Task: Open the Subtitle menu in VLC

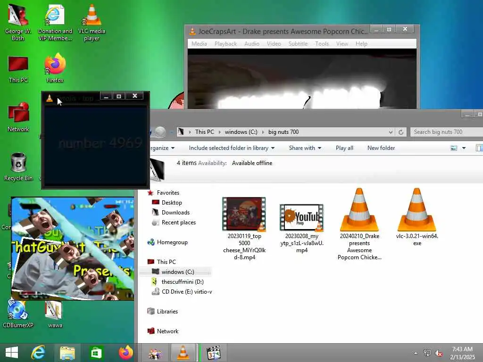Action: click(x=298, y=44)
